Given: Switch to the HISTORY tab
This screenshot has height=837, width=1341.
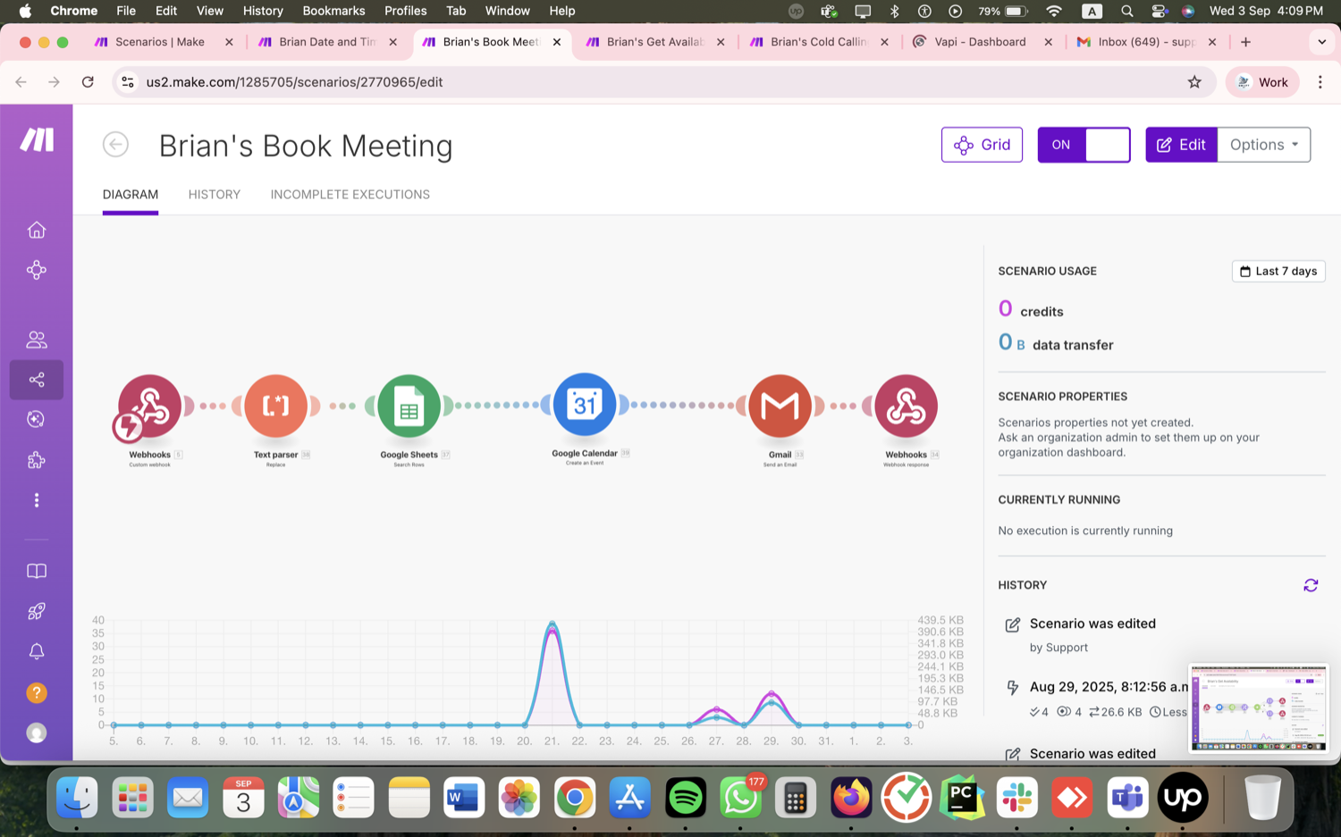Looking at the screenshot, I should (x=215, y=195).
